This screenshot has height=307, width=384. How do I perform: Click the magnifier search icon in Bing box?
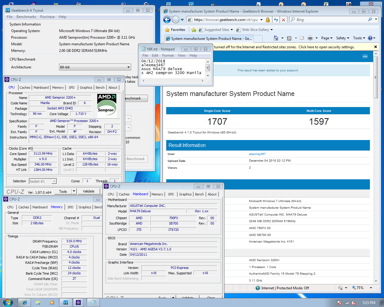[x=370, y=19]
